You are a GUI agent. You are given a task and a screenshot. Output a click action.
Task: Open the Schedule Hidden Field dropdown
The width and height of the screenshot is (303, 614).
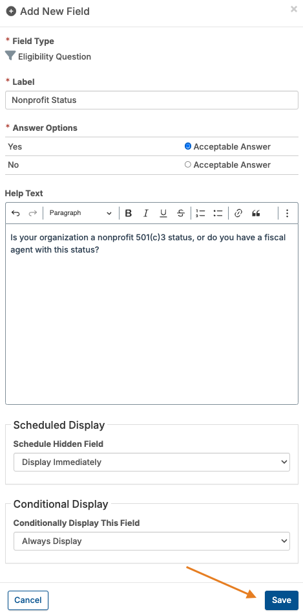[151, 462]
